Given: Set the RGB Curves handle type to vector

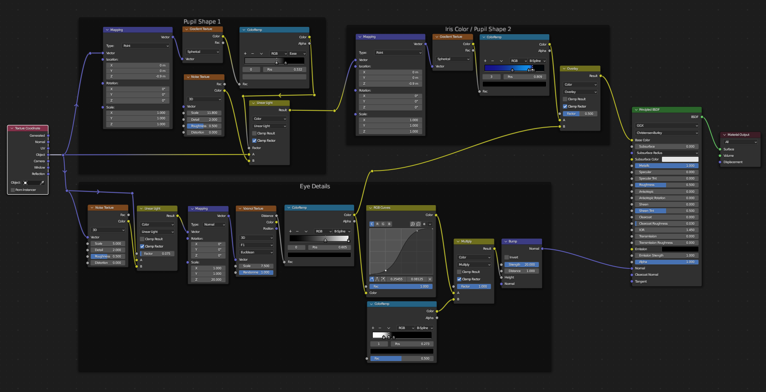Looking at the screenshot, I should pos(377,279).
